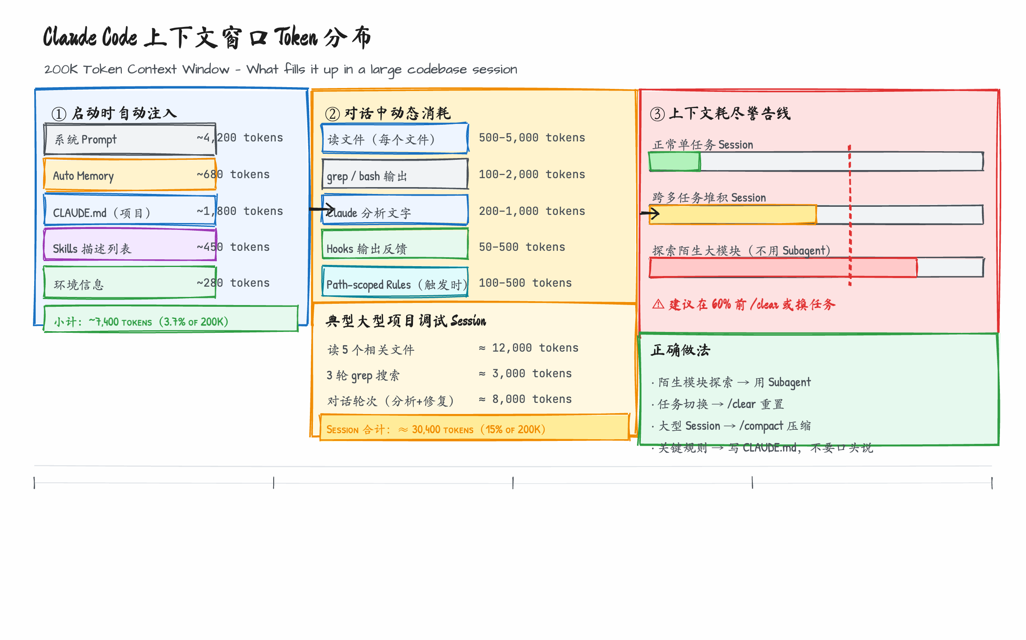Viewport: 1026px width, 640px height.
Task: Click the green fill of the 正常单任务 bar
Action: click(x=675, y=161)
